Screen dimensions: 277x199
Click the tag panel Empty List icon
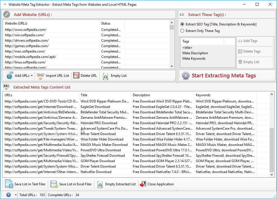coord(240,62)
